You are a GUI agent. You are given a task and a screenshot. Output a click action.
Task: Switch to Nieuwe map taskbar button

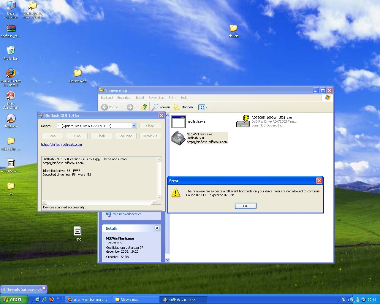pos(136,300)
